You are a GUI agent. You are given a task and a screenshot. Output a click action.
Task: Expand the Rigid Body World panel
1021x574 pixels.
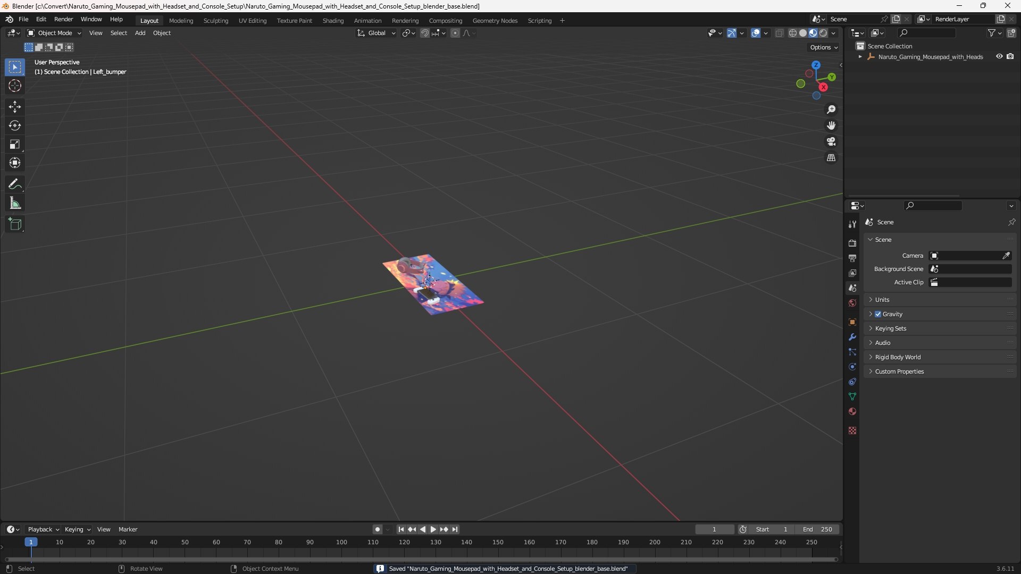898,357
